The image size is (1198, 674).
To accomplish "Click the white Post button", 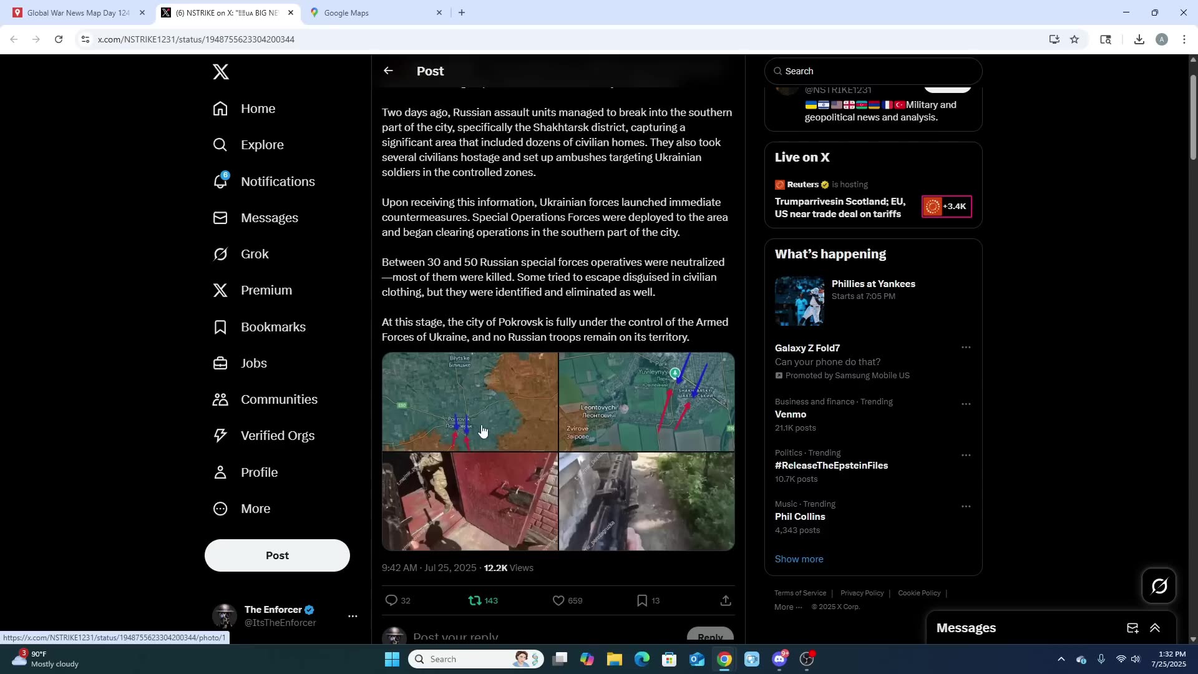I will coord(277,555).
